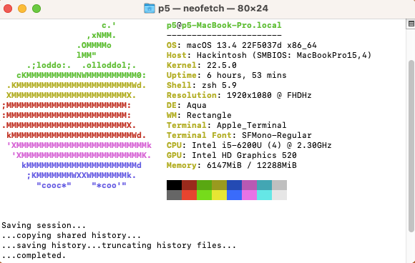This screenshot has width=415, height=263.
Task: Click the 'Host: Hackintosh' line
Action: tap(269, 55)
